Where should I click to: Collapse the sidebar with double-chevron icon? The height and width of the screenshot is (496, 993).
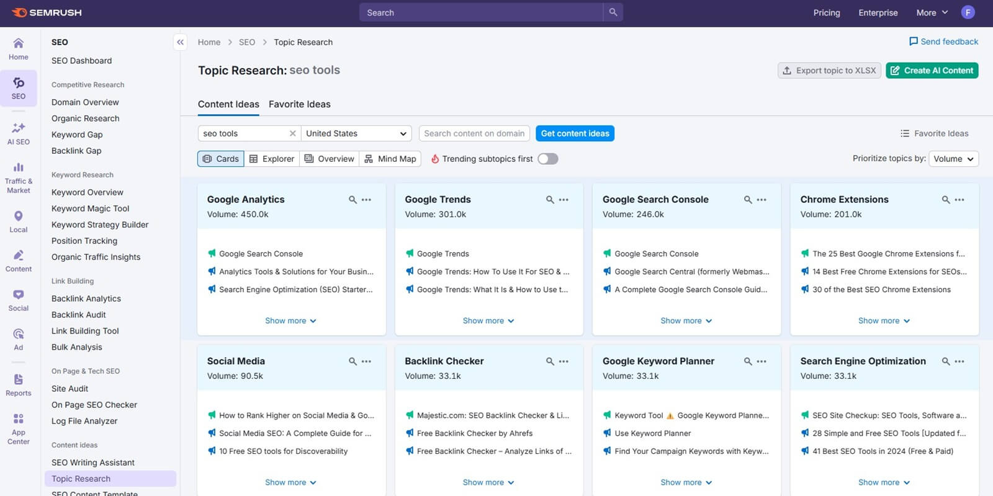coord(180,42)
